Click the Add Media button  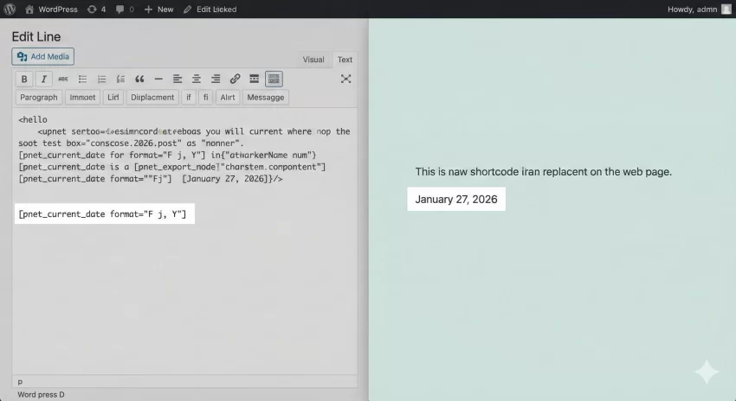pos(42,57)
